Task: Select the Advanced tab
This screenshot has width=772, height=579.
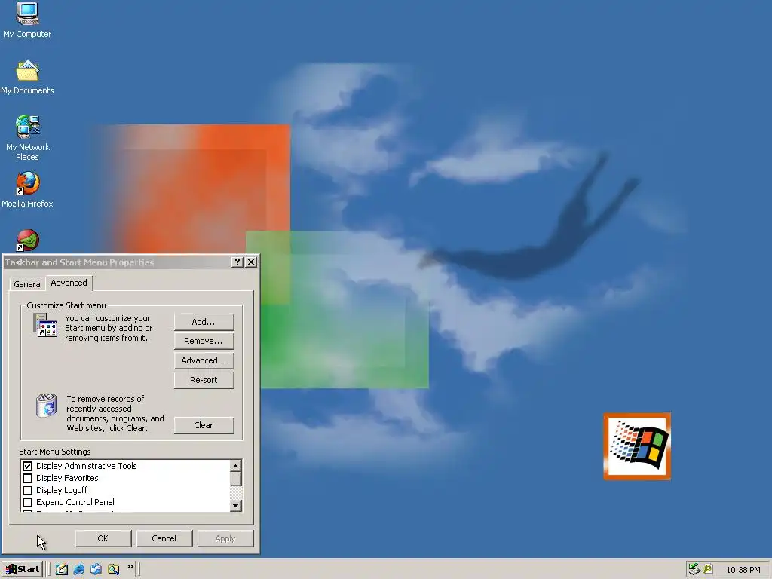Action: pos(69,283)
